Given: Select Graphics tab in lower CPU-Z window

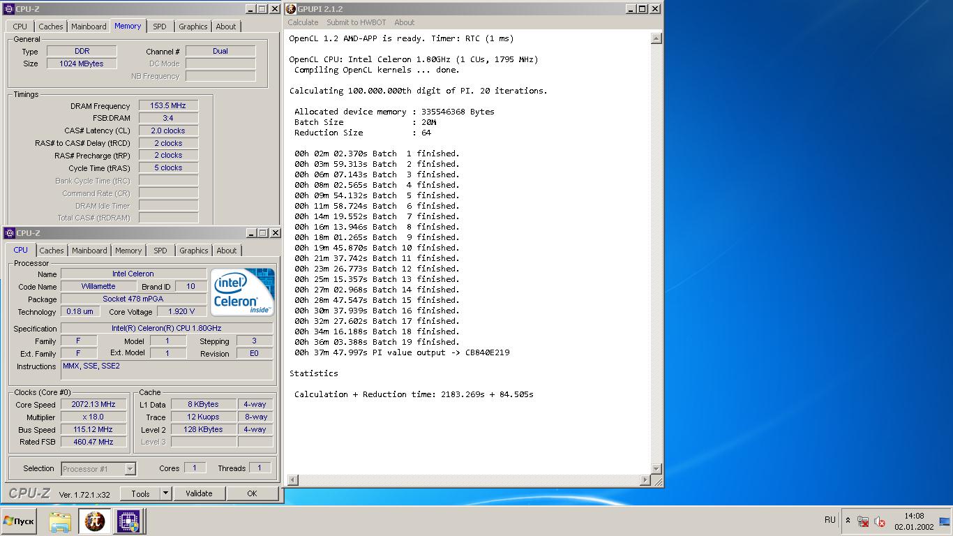Looking at the screenshot, I should click(194, 251).
